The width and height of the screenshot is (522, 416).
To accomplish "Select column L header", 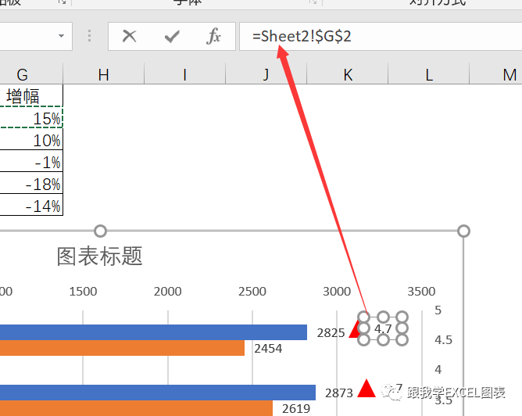I will coord(429,74).
